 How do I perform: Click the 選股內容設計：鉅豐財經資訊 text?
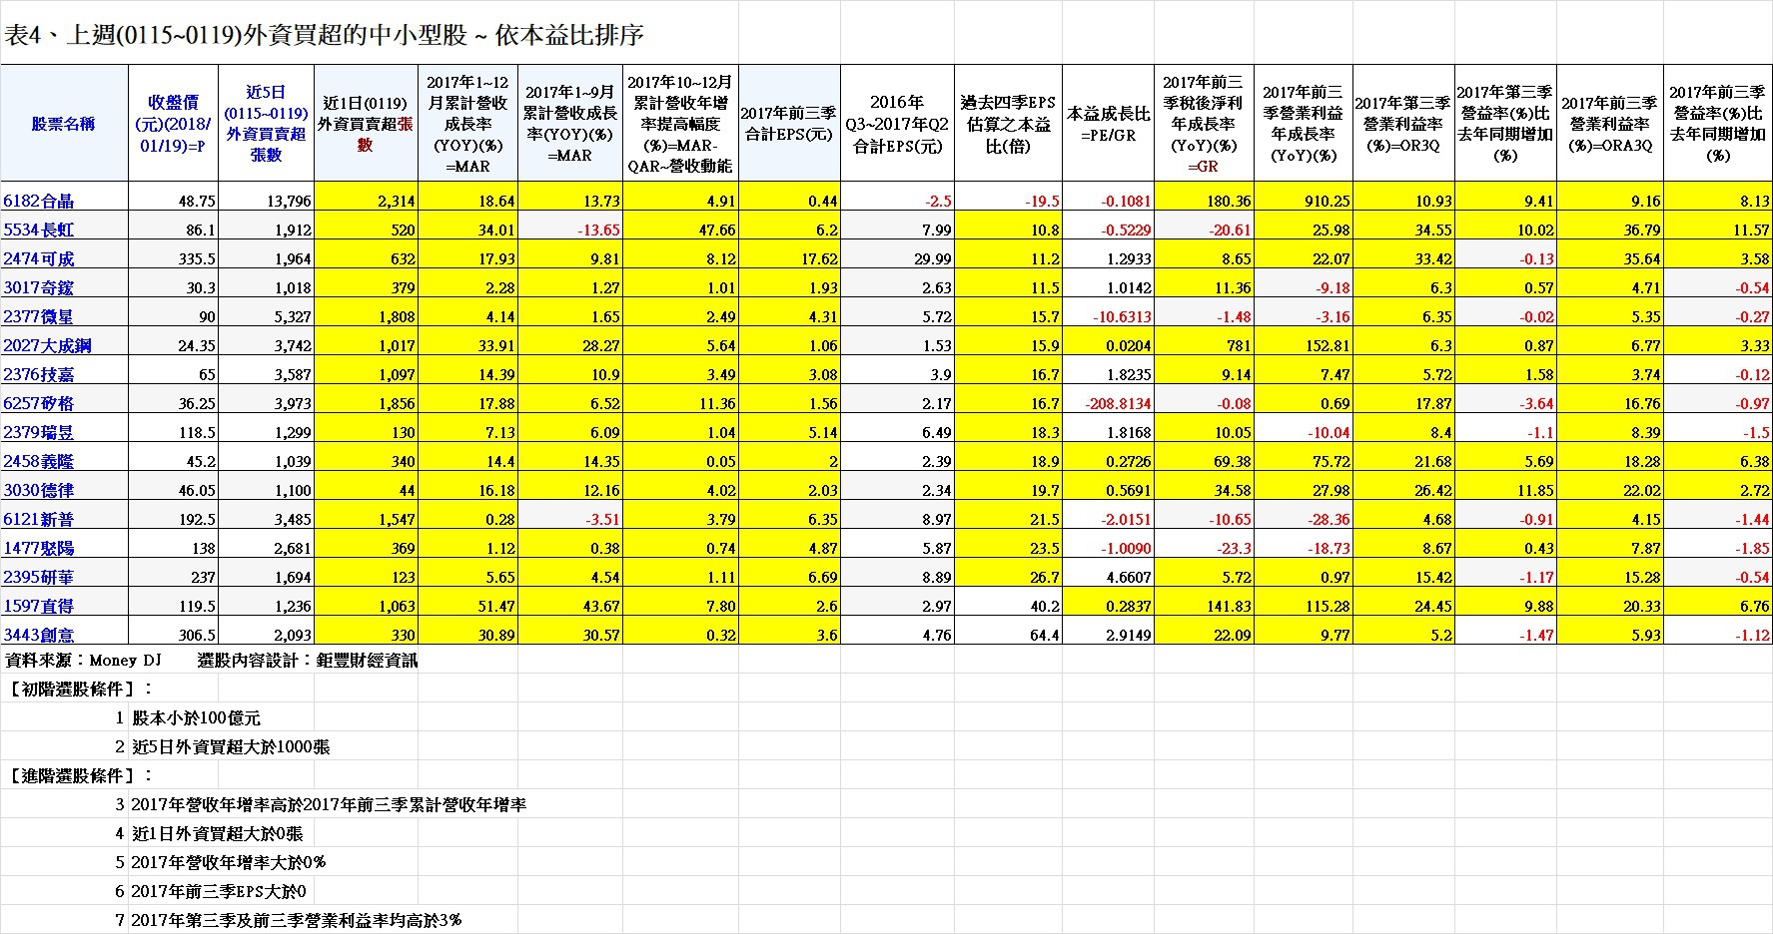[x=308, y=661]
